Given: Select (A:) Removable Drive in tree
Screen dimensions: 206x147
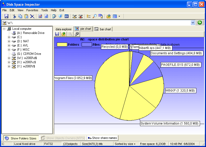Looking at the screenshot, I should pyautogui.click(x=31, y=33).
